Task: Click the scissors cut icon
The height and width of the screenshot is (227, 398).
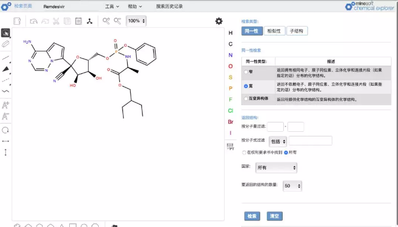Action: [x=56, y=21]
